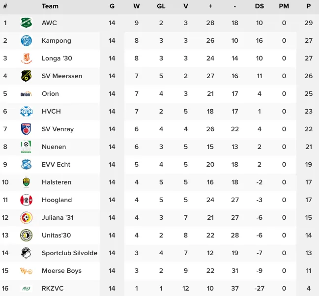The width and height of the screenshot is (319, 296).
Task: Click the Hoogland club badge
Action: point(26,200)
